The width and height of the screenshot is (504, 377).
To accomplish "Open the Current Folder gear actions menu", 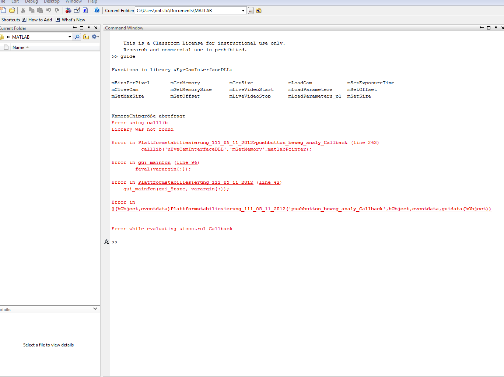I will tap(95, 37).
